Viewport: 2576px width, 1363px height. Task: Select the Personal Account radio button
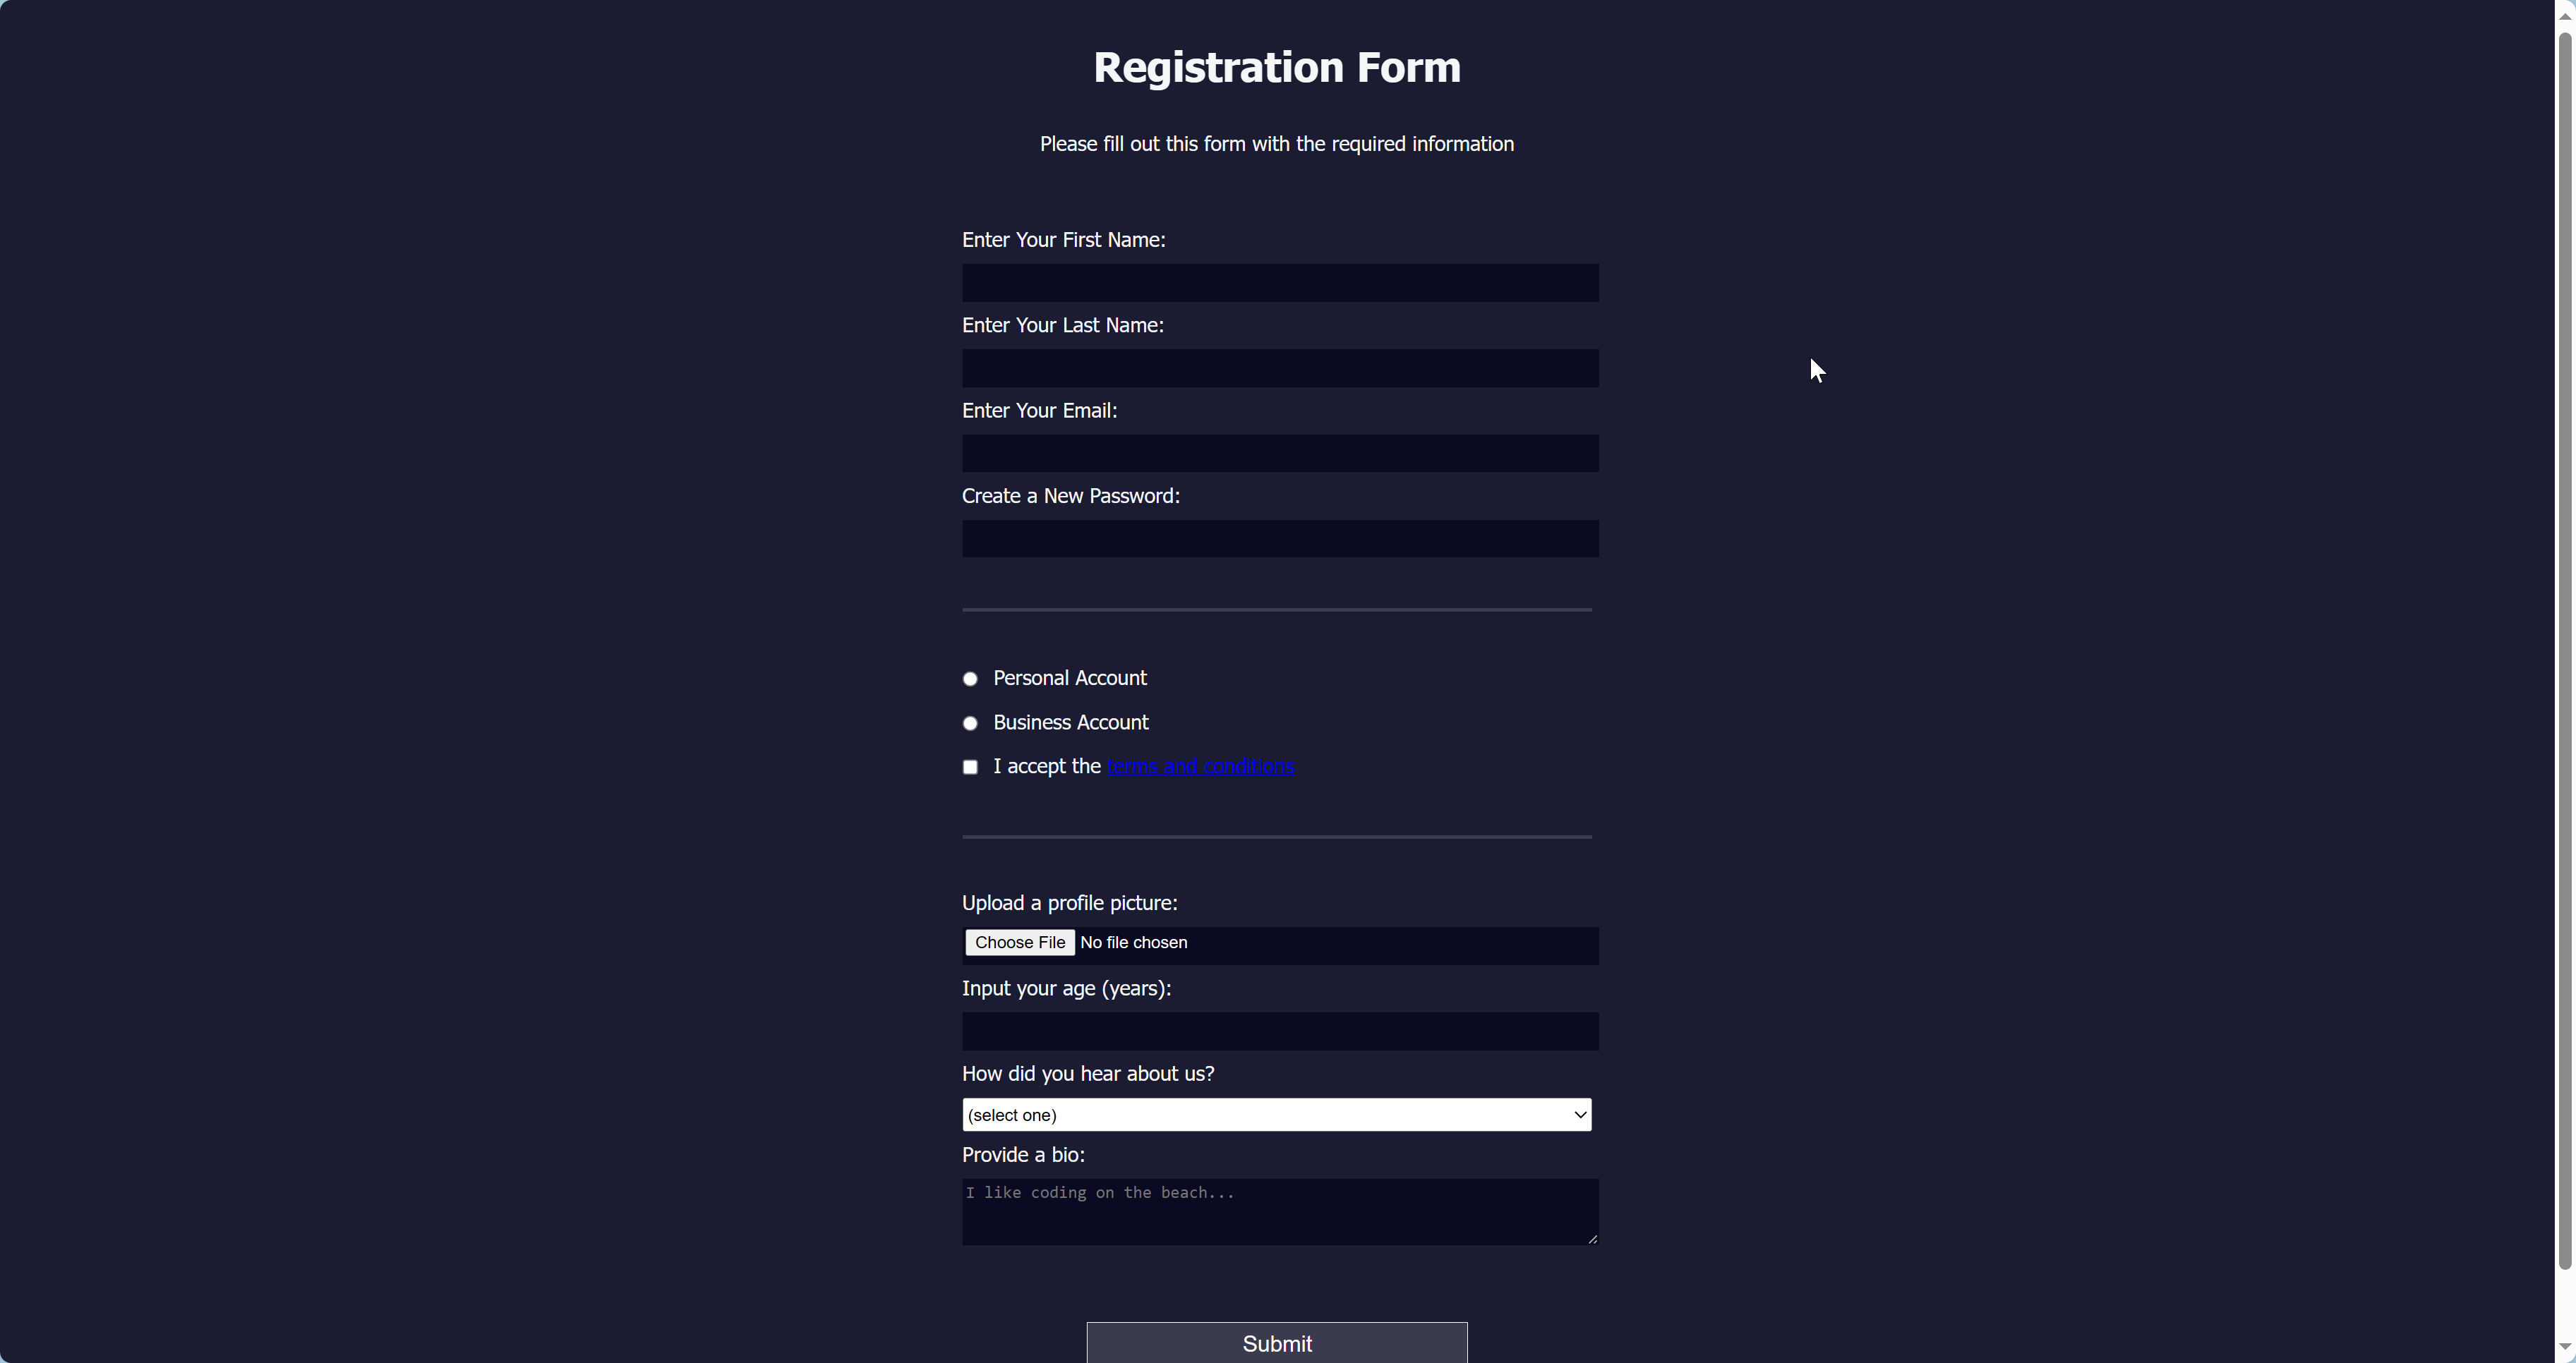(x=970, y=679)
